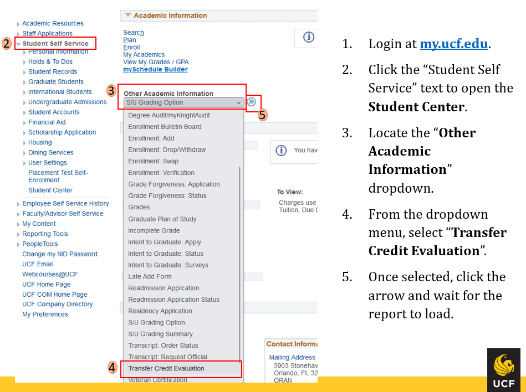Select Grades option in dropdown list
This screenshot has width=526, height=392.
point(181,207)
